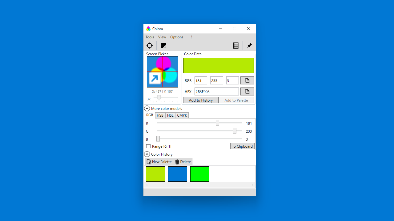The width and height of the screenshot is (394, 221).
Task: Click Add to History button
Action: click(201, 100)
